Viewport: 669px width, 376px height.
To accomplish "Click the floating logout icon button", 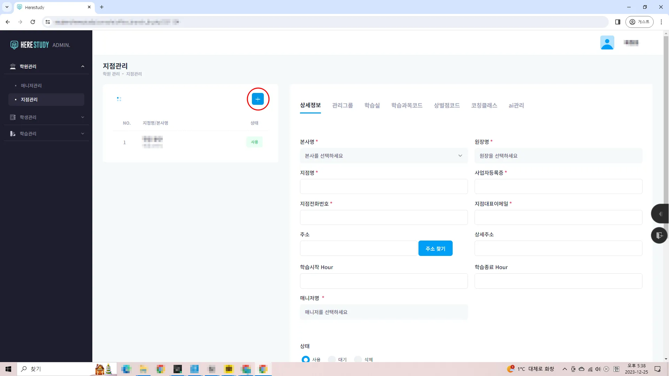I will click(x=659, y=235).
